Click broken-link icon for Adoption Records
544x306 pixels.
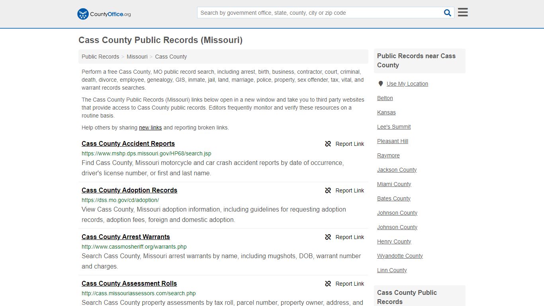click(328, 190)
